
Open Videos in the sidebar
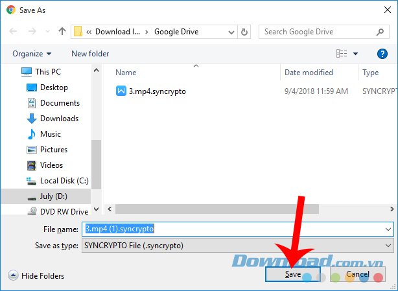tap(51, 165)
